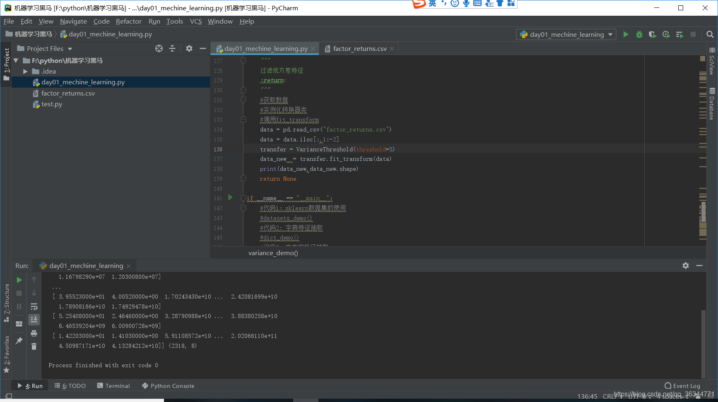Viewport: 718px width, 402px height.
Task: Move down the stack trace arrow
Action: point(34,293)
